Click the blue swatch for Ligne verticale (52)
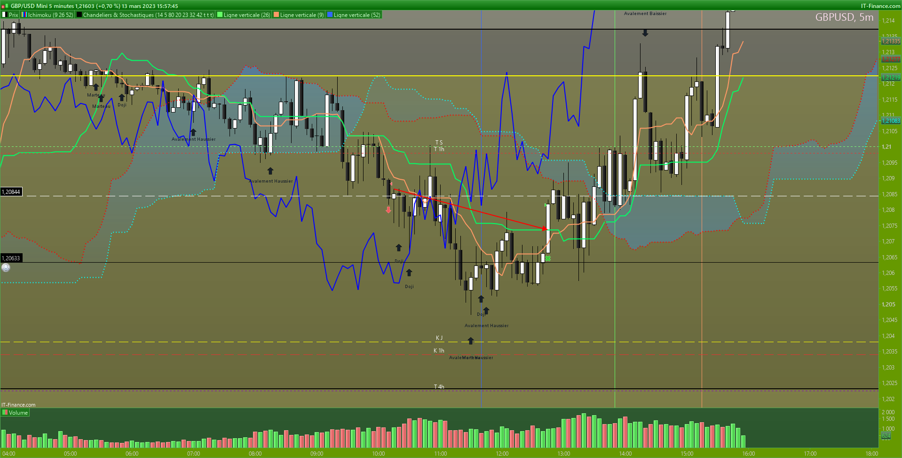Screen dimensions: 902x458 click(x=330, y=15)
